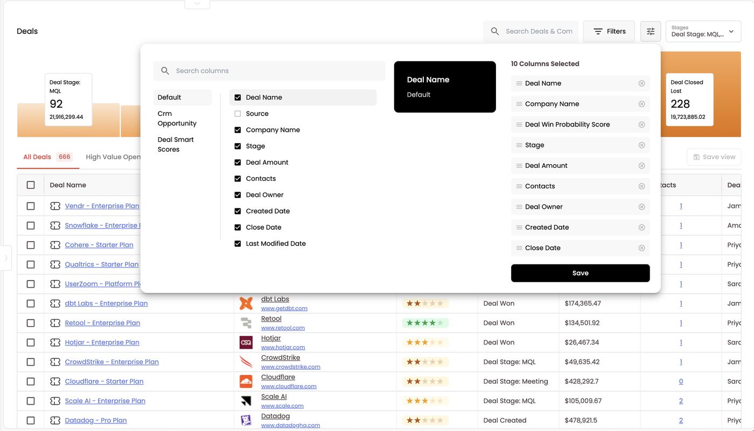This screenshot has height=431, width=754.
Task: Collapse the top panel chevron
Action: pos(197,4)
